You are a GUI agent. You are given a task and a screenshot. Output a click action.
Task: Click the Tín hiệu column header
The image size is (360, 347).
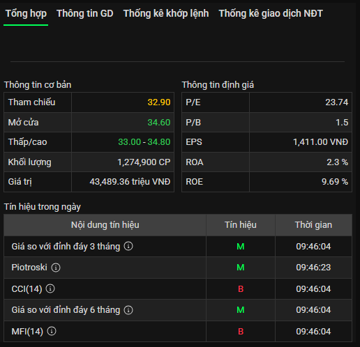[x=241, y=225]
